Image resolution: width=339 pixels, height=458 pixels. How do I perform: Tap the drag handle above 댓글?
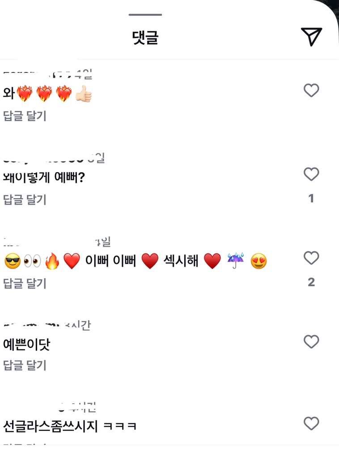145,15
